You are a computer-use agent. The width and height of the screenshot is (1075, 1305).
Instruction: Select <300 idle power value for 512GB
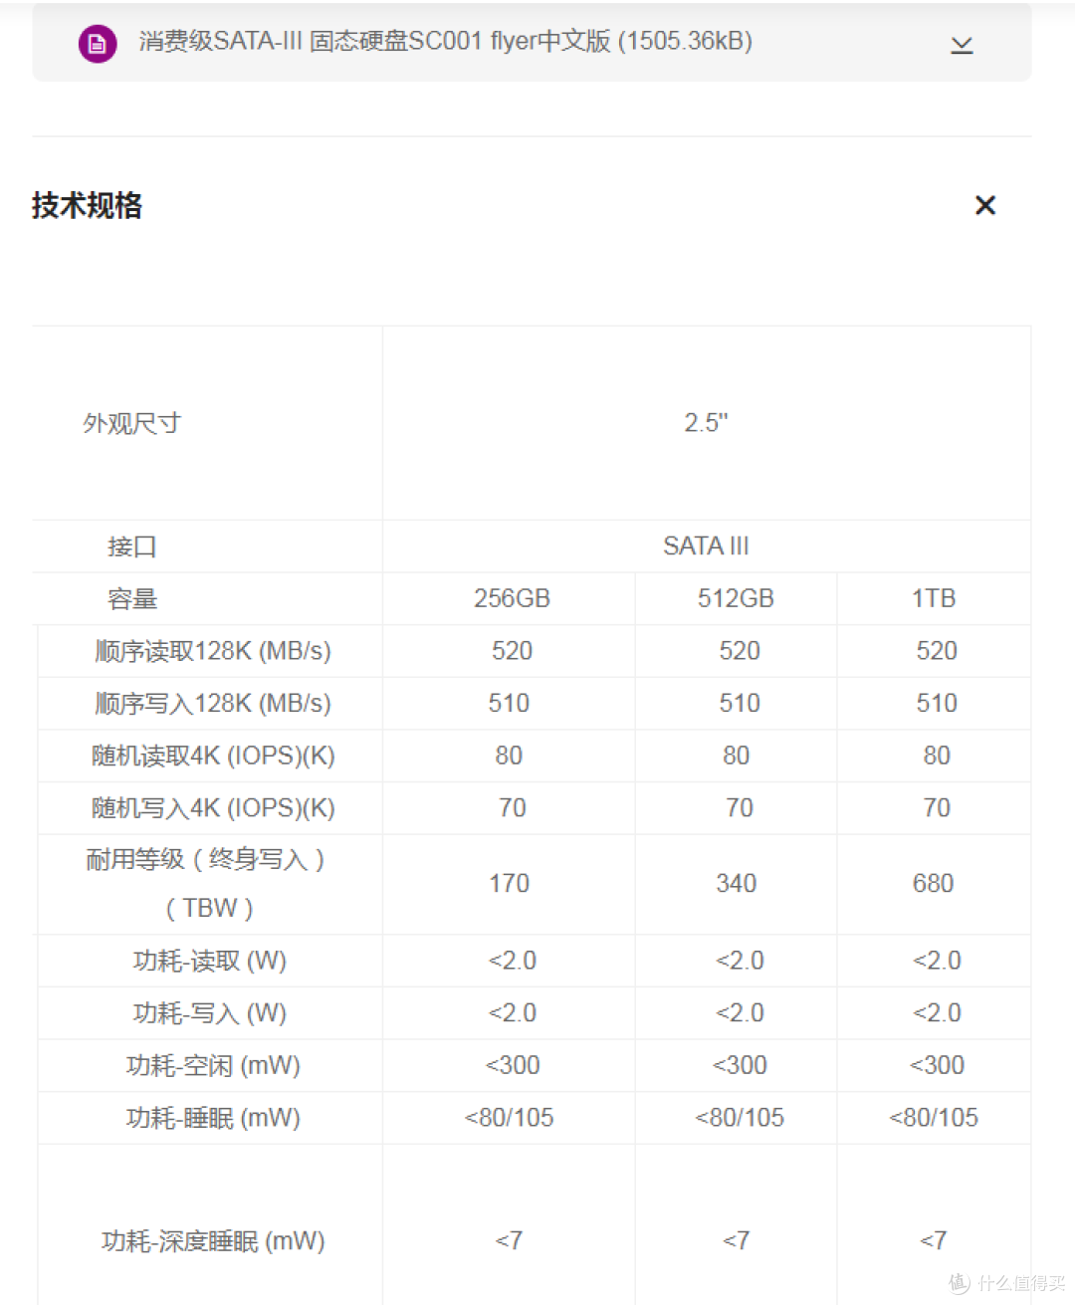[x=740, y=1065]
